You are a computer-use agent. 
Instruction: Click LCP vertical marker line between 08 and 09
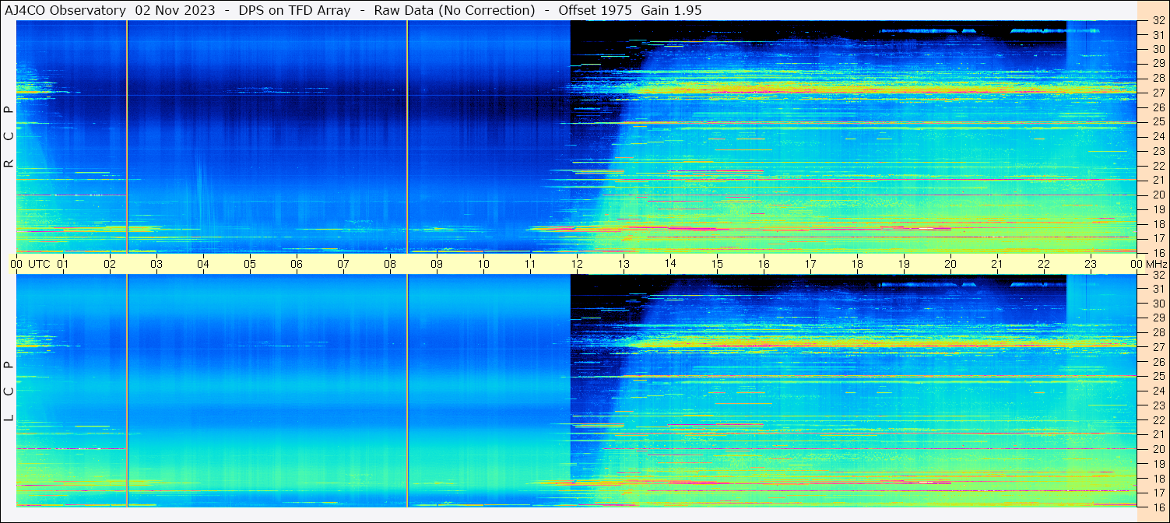(407, 391)
